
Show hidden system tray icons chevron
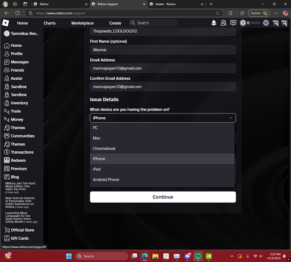coord(232,256)
